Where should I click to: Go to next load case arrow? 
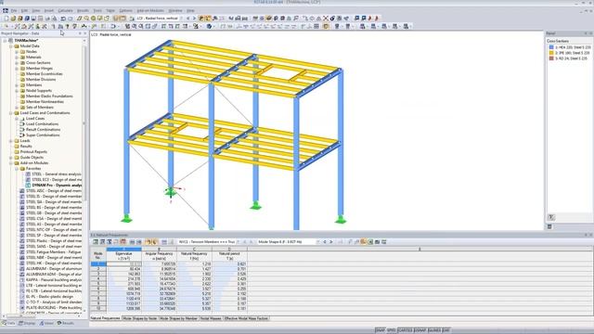point(194,19)
